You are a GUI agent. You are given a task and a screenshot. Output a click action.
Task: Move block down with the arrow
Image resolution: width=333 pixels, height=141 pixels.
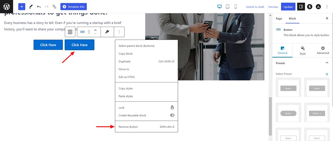95,34
